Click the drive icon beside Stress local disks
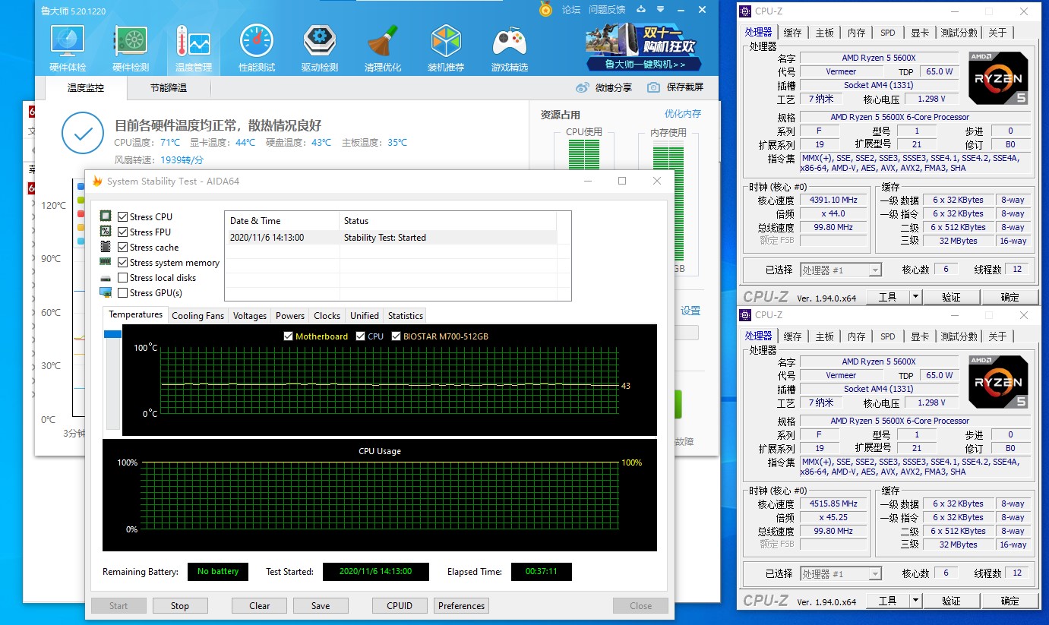The image size is (1049, 625). click(x=106, y=278)
